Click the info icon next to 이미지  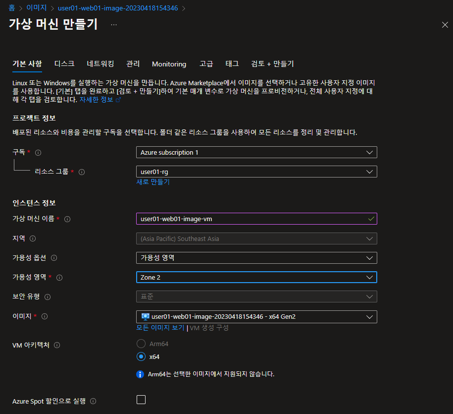(x=45, y=316)
